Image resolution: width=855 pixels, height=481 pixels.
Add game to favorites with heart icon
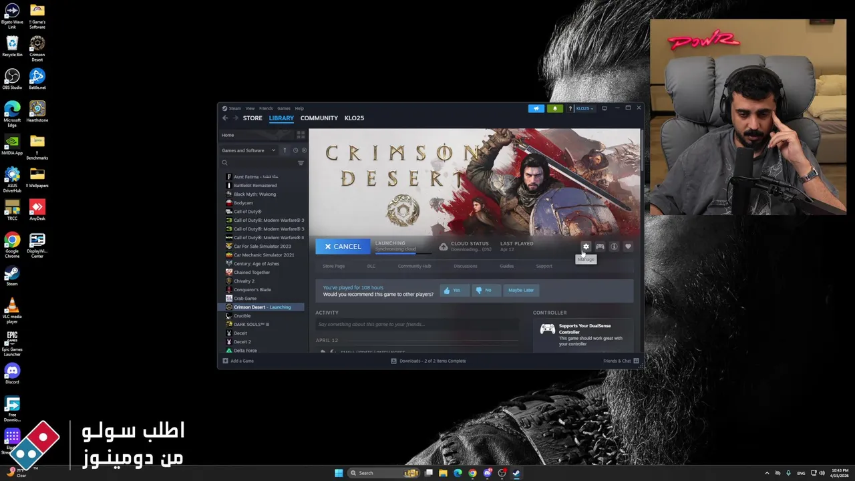628,247
